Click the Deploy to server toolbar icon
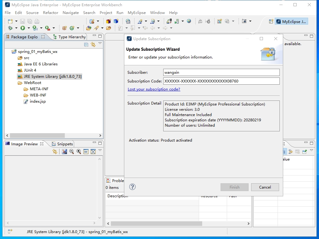This screenshot has width=319, height=239. [x=169, y=21]
